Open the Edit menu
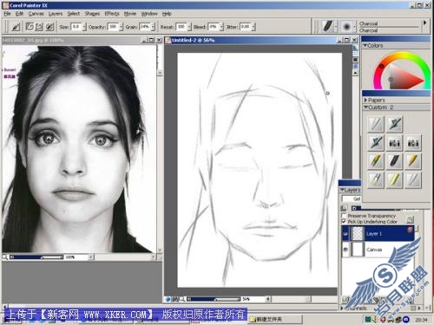The width and height of the screenshot is (434, 325). pyautogui.click(x=19, y=14)
